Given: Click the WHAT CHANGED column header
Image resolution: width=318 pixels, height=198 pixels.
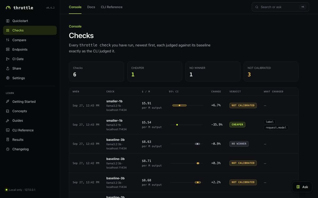Looking at the screenshot, I should (273, 92).
